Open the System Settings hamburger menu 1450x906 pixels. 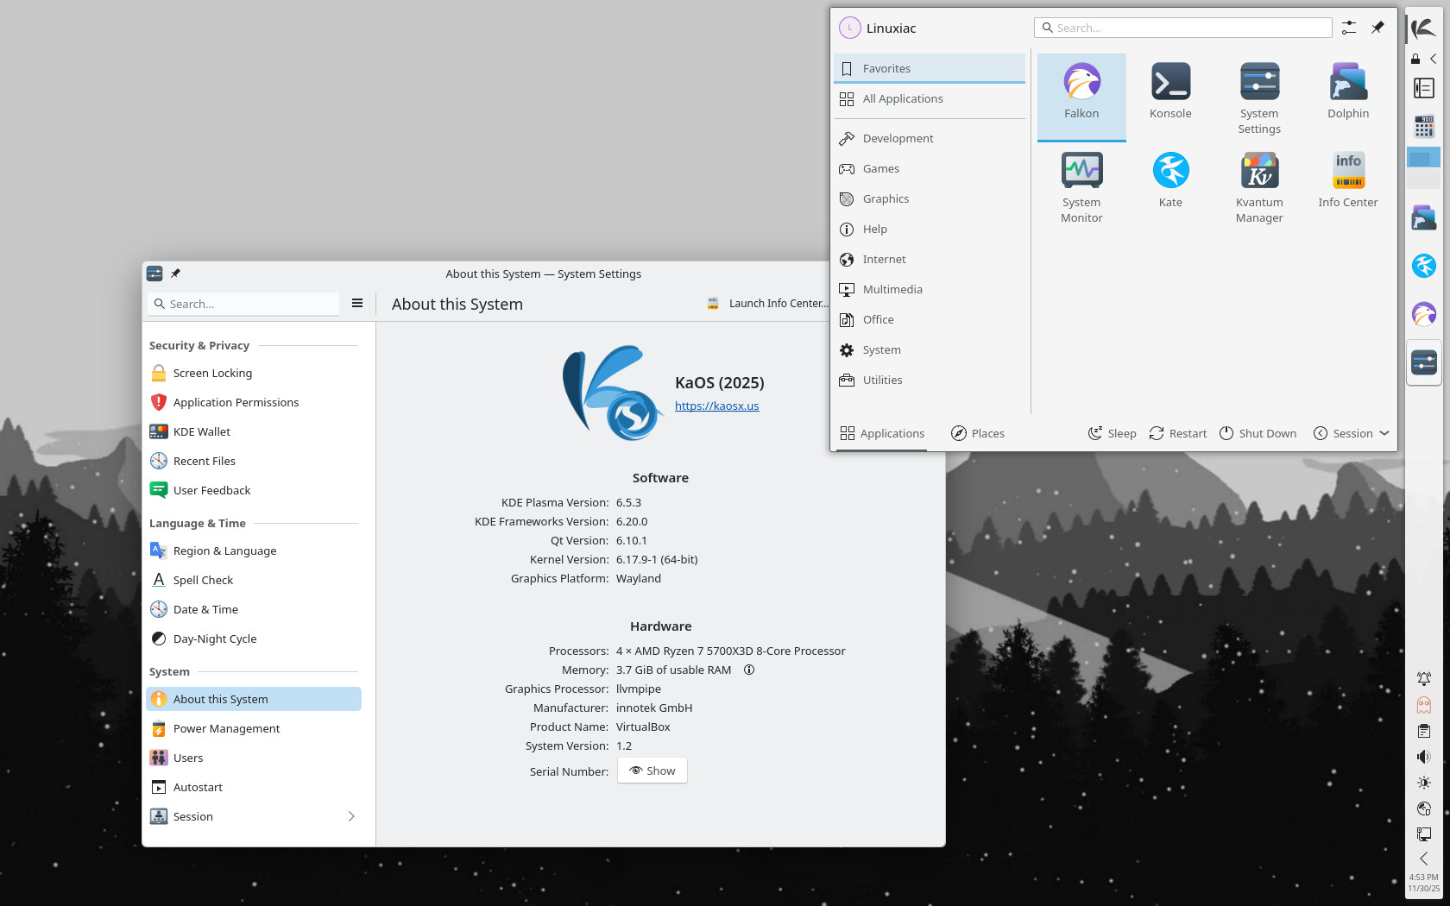(x=357, y=304)
